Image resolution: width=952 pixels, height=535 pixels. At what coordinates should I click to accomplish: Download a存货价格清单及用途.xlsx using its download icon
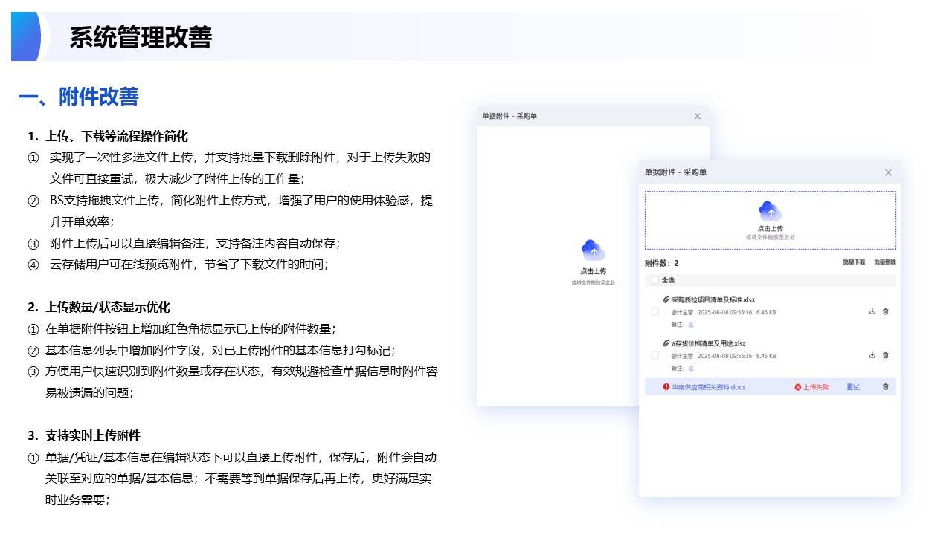tap(872, 355)
